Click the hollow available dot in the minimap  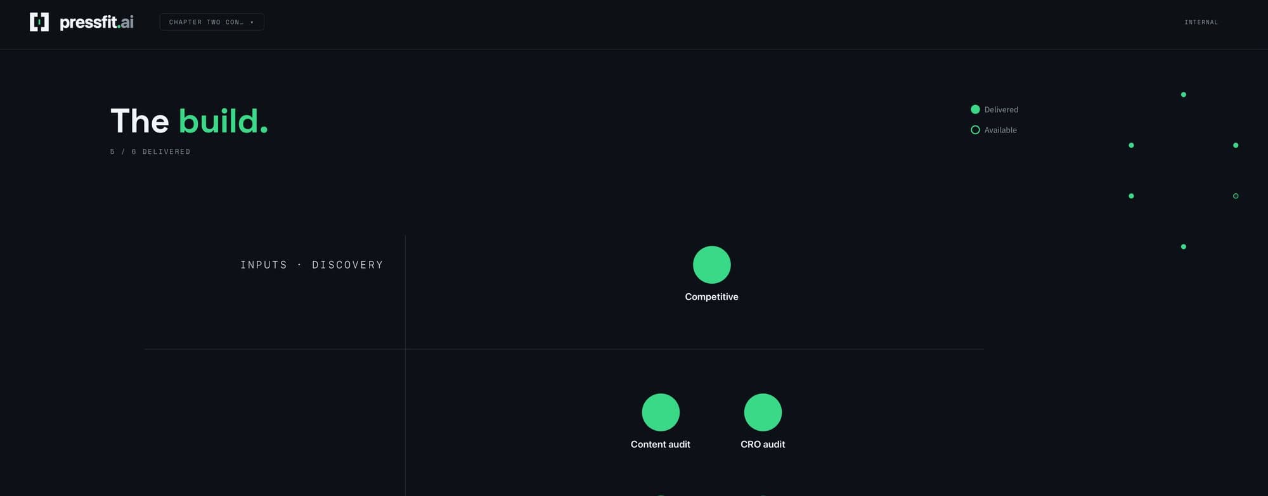pyautogui.click(x=1236, y=196)
